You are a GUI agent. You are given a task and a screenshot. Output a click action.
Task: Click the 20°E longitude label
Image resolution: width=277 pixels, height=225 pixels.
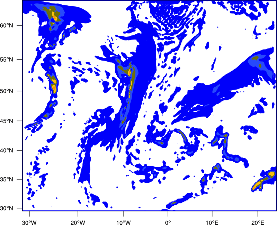coord(258,223)
